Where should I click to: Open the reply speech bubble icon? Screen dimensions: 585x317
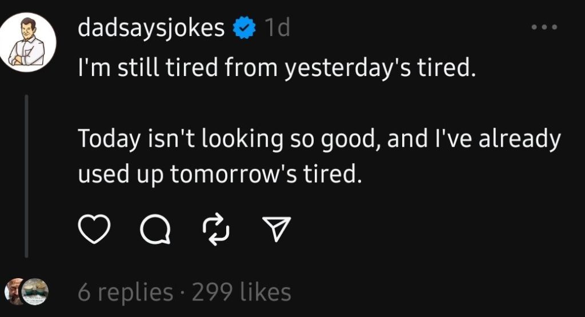click(154, 230)
